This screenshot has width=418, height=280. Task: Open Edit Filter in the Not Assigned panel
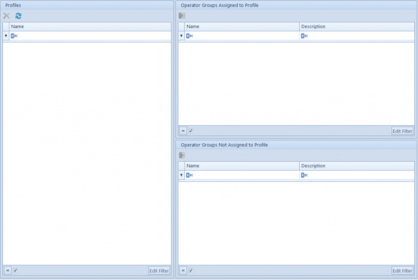point(402,270)
